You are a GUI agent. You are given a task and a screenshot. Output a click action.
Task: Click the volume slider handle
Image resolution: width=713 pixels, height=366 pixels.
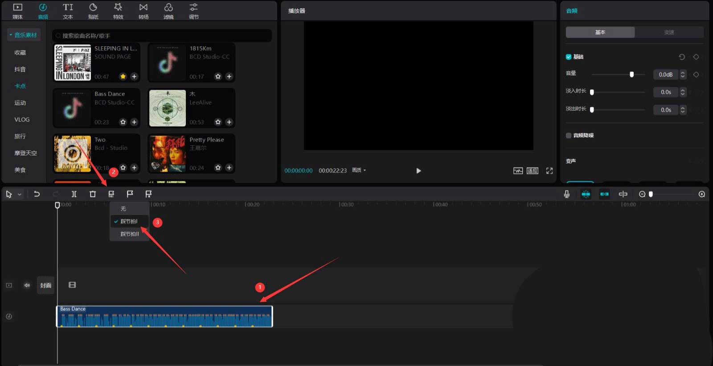pos(631,74)
